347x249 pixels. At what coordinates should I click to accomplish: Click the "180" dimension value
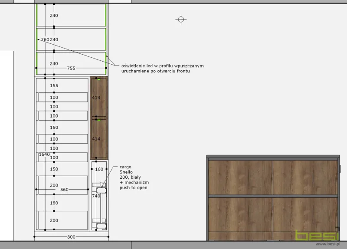(x=54, y=203)
